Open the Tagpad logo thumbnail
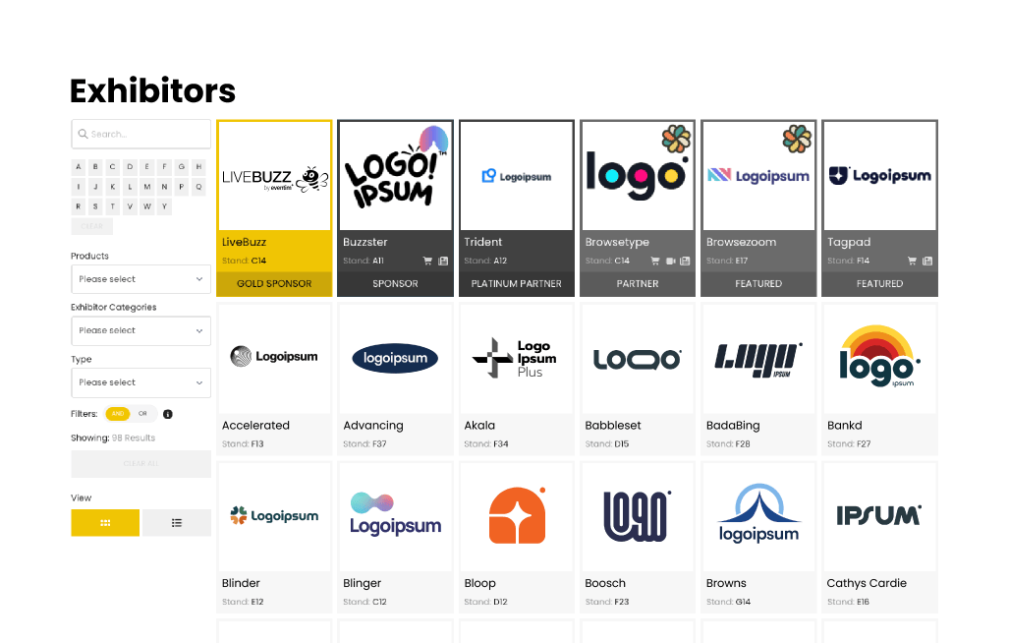Viewport: 1009px width, 643px height. [x=879, y=176]
